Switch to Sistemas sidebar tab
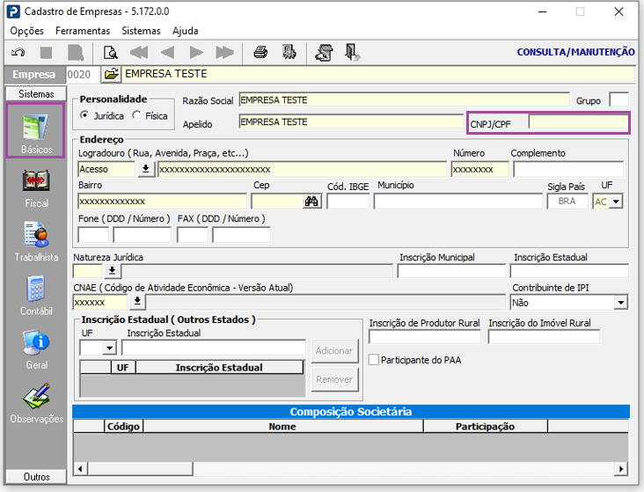The width and height of the screenshot is (644, 492). click(36, 93)
